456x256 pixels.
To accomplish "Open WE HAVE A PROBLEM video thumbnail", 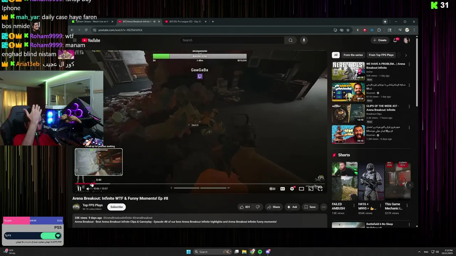I will point(348,71).
